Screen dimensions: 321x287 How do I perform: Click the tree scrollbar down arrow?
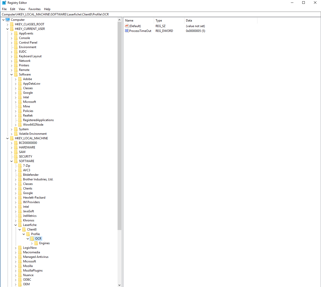(120, 285)
